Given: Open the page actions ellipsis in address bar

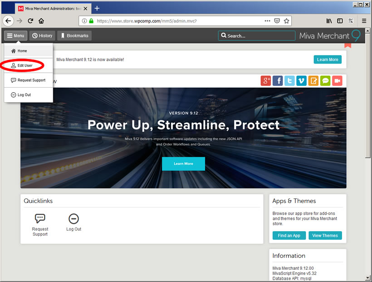Looking at the screenshot, I should point(268,21).
